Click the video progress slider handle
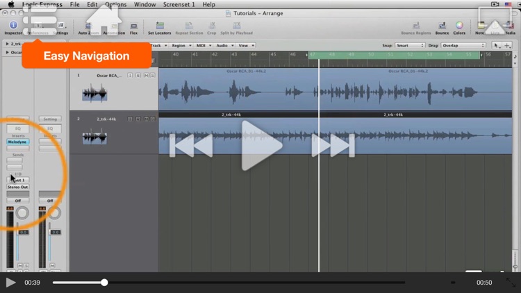The width and height of the screenshot is (521, 293). 104,283
